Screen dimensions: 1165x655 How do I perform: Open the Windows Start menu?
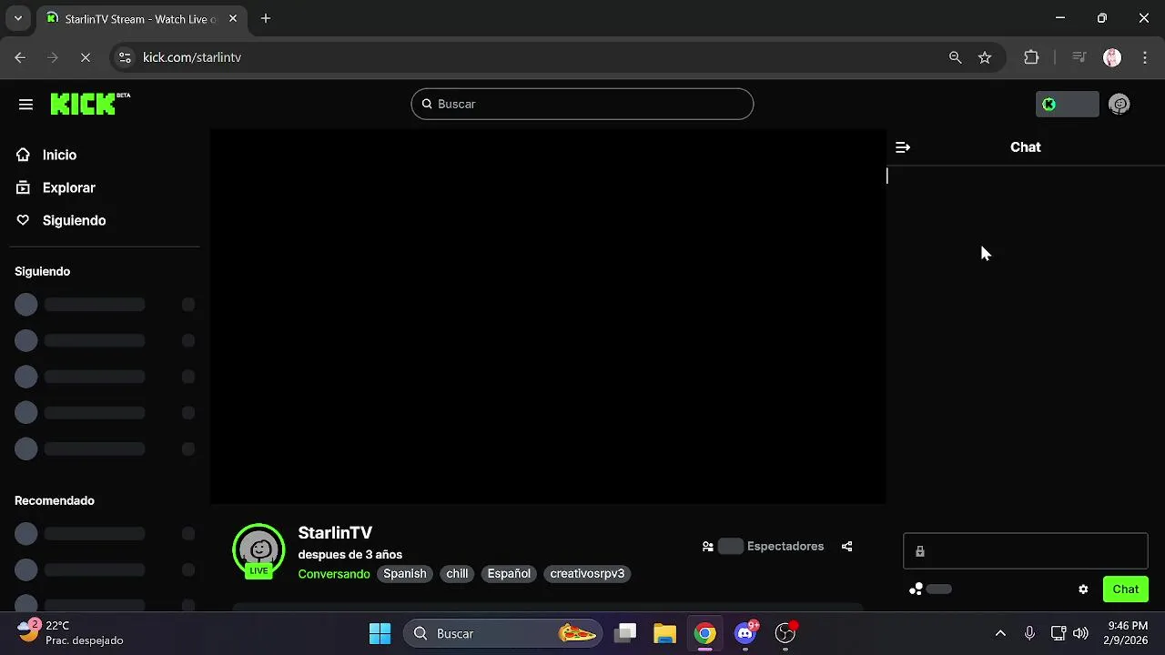click(380, 633)
